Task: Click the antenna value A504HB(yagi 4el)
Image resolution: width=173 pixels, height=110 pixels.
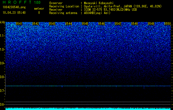Action: pyautogui.click(x=97, y=13)
